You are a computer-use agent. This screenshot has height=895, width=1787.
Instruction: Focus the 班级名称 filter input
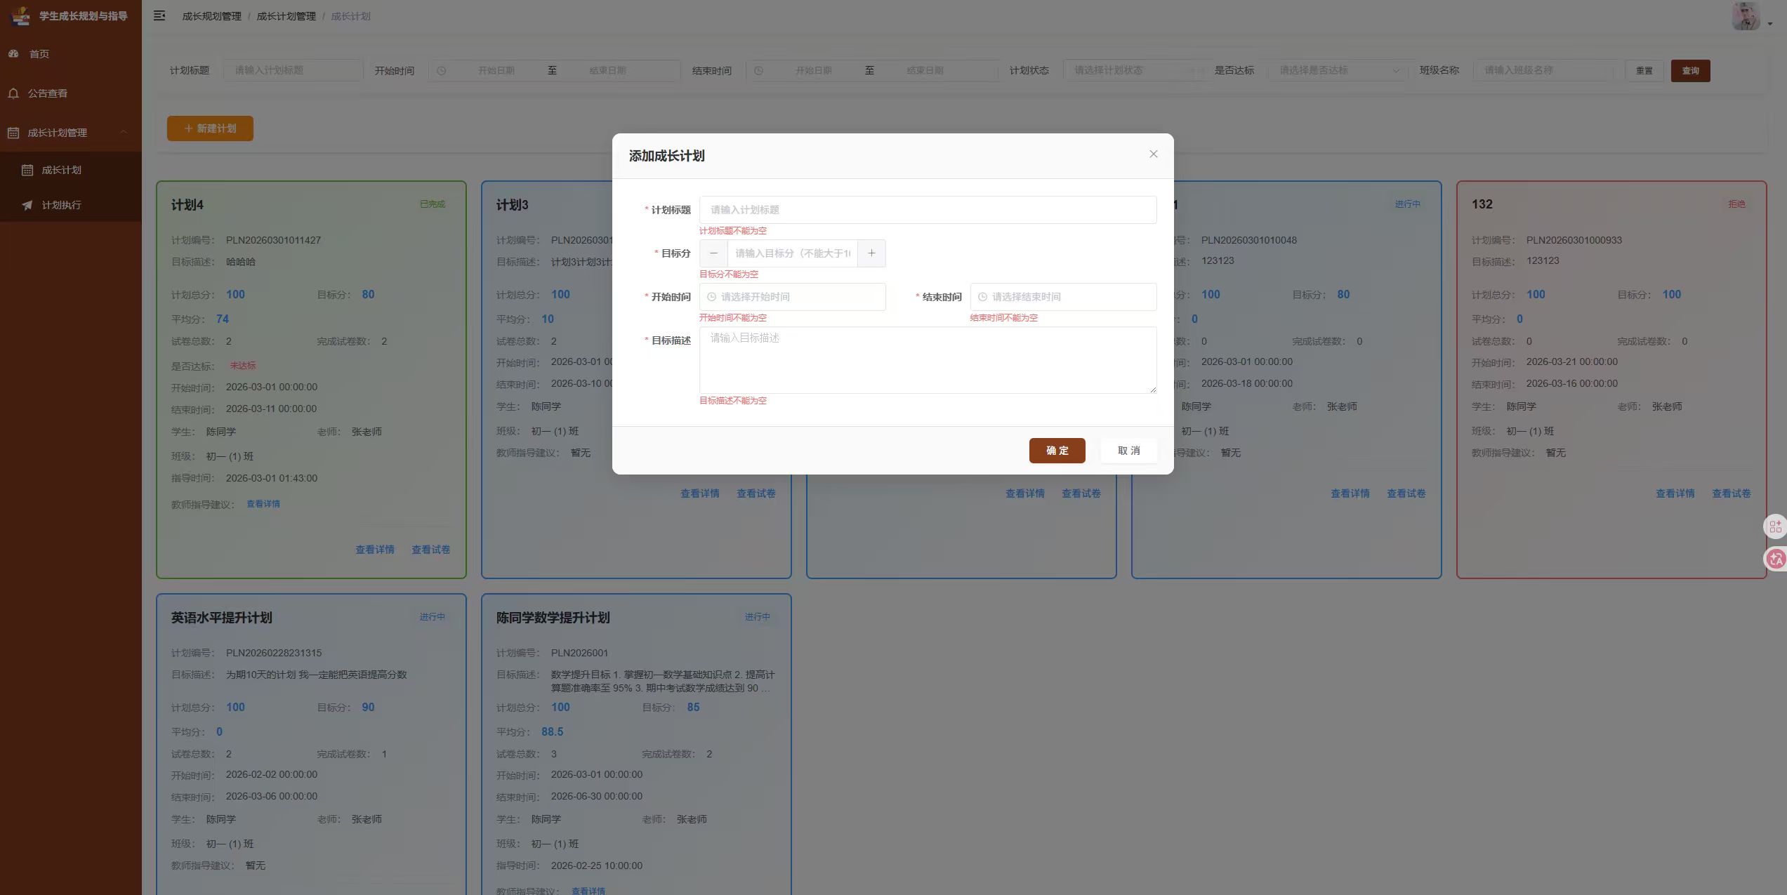click(x=1543, y=70)
